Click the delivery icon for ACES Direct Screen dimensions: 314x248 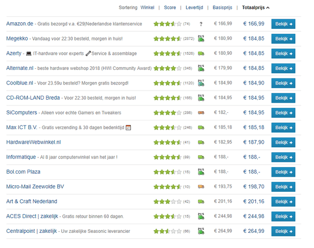[201, 216]
